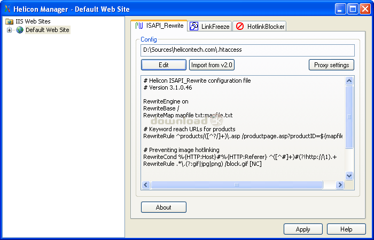Click the horizontal scroll right arrow

coord(340,185)
